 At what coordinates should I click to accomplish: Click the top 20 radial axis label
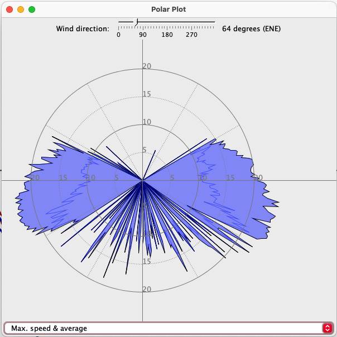coord(147,66)
